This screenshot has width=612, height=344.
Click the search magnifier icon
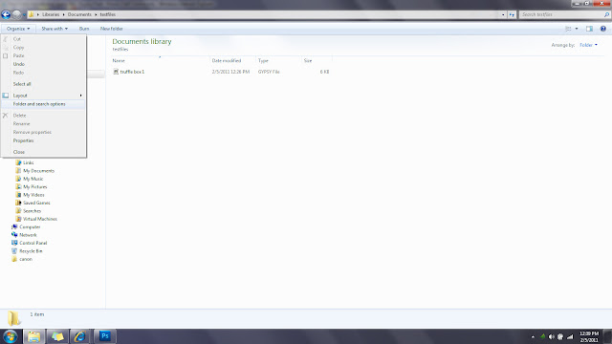coord(606,14)
